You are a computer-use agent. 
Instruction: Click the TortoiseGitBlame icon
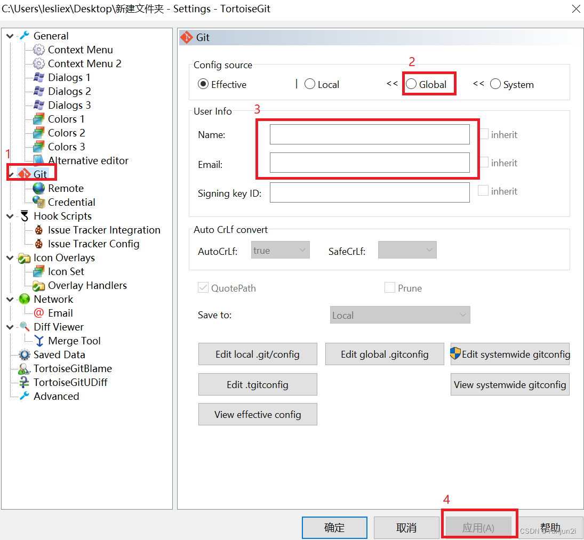[x=25, y=368]
